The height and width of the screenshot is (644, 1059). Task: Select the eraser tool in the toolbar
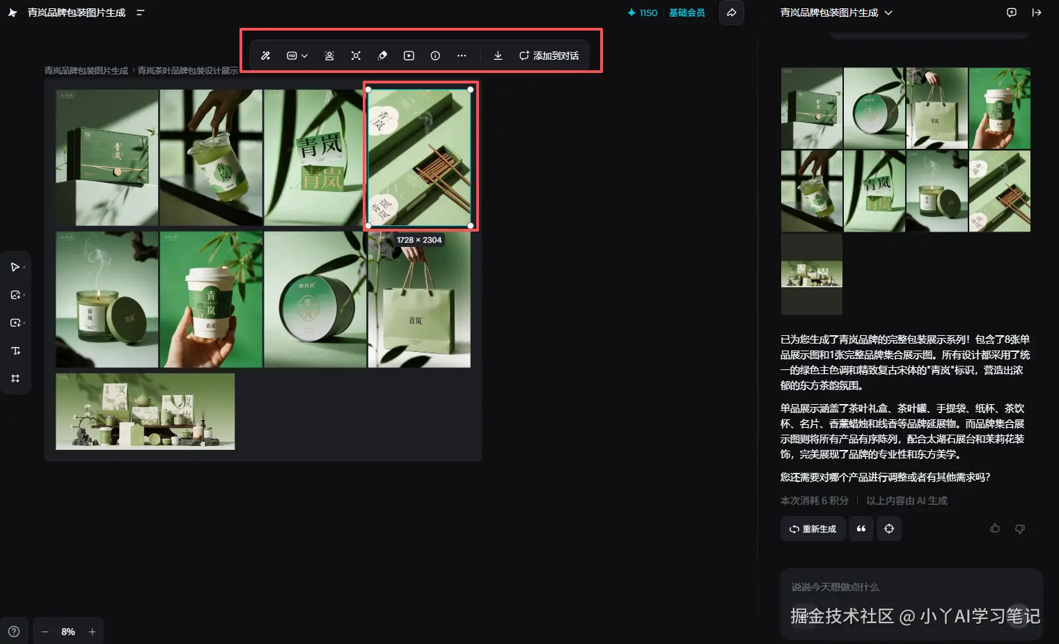point(382,56)
